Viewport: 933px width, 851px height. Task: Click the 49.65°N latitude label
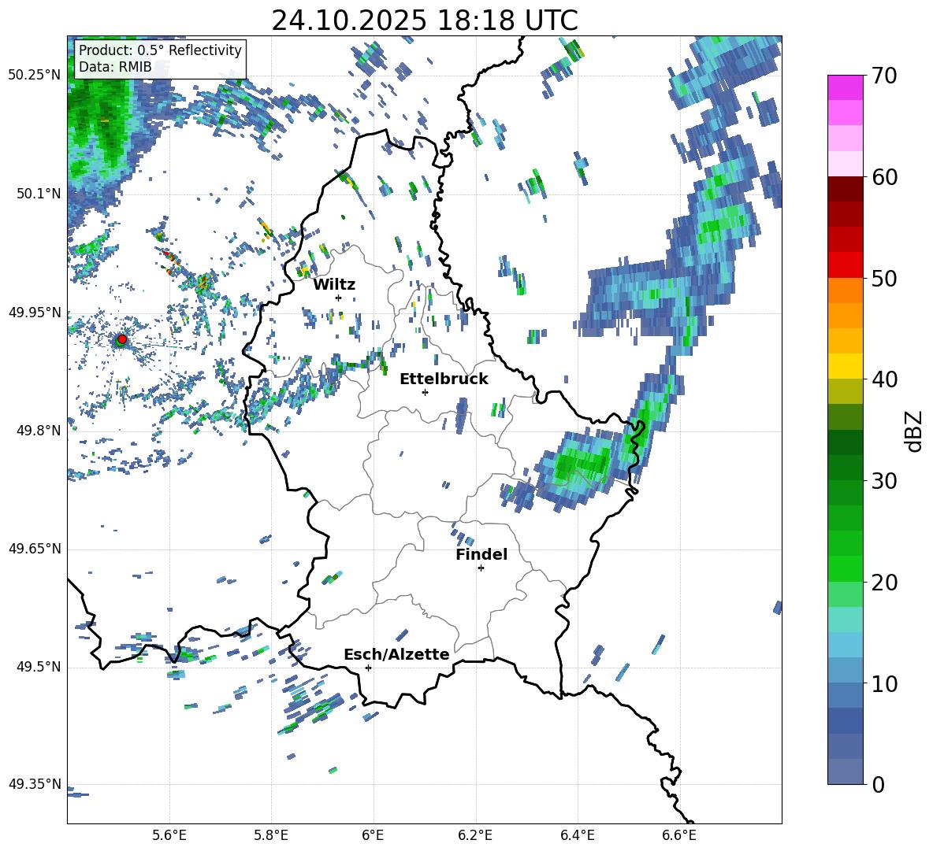[35, 549]
